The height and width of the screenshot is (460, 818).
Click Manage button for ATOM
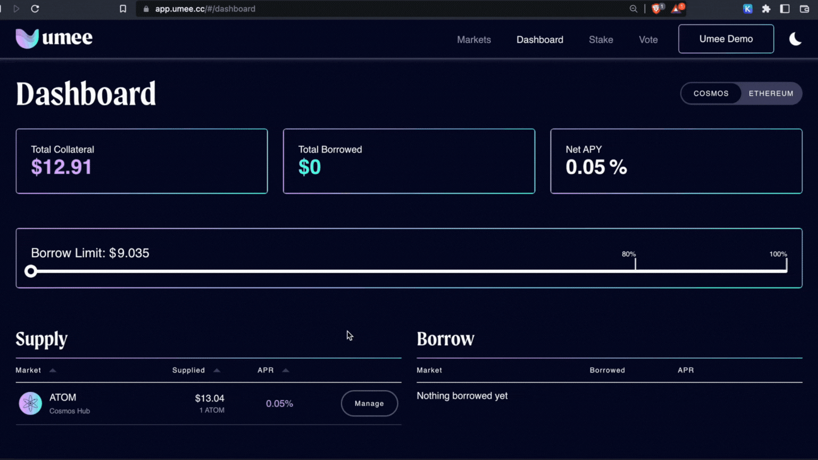(369, 404)
